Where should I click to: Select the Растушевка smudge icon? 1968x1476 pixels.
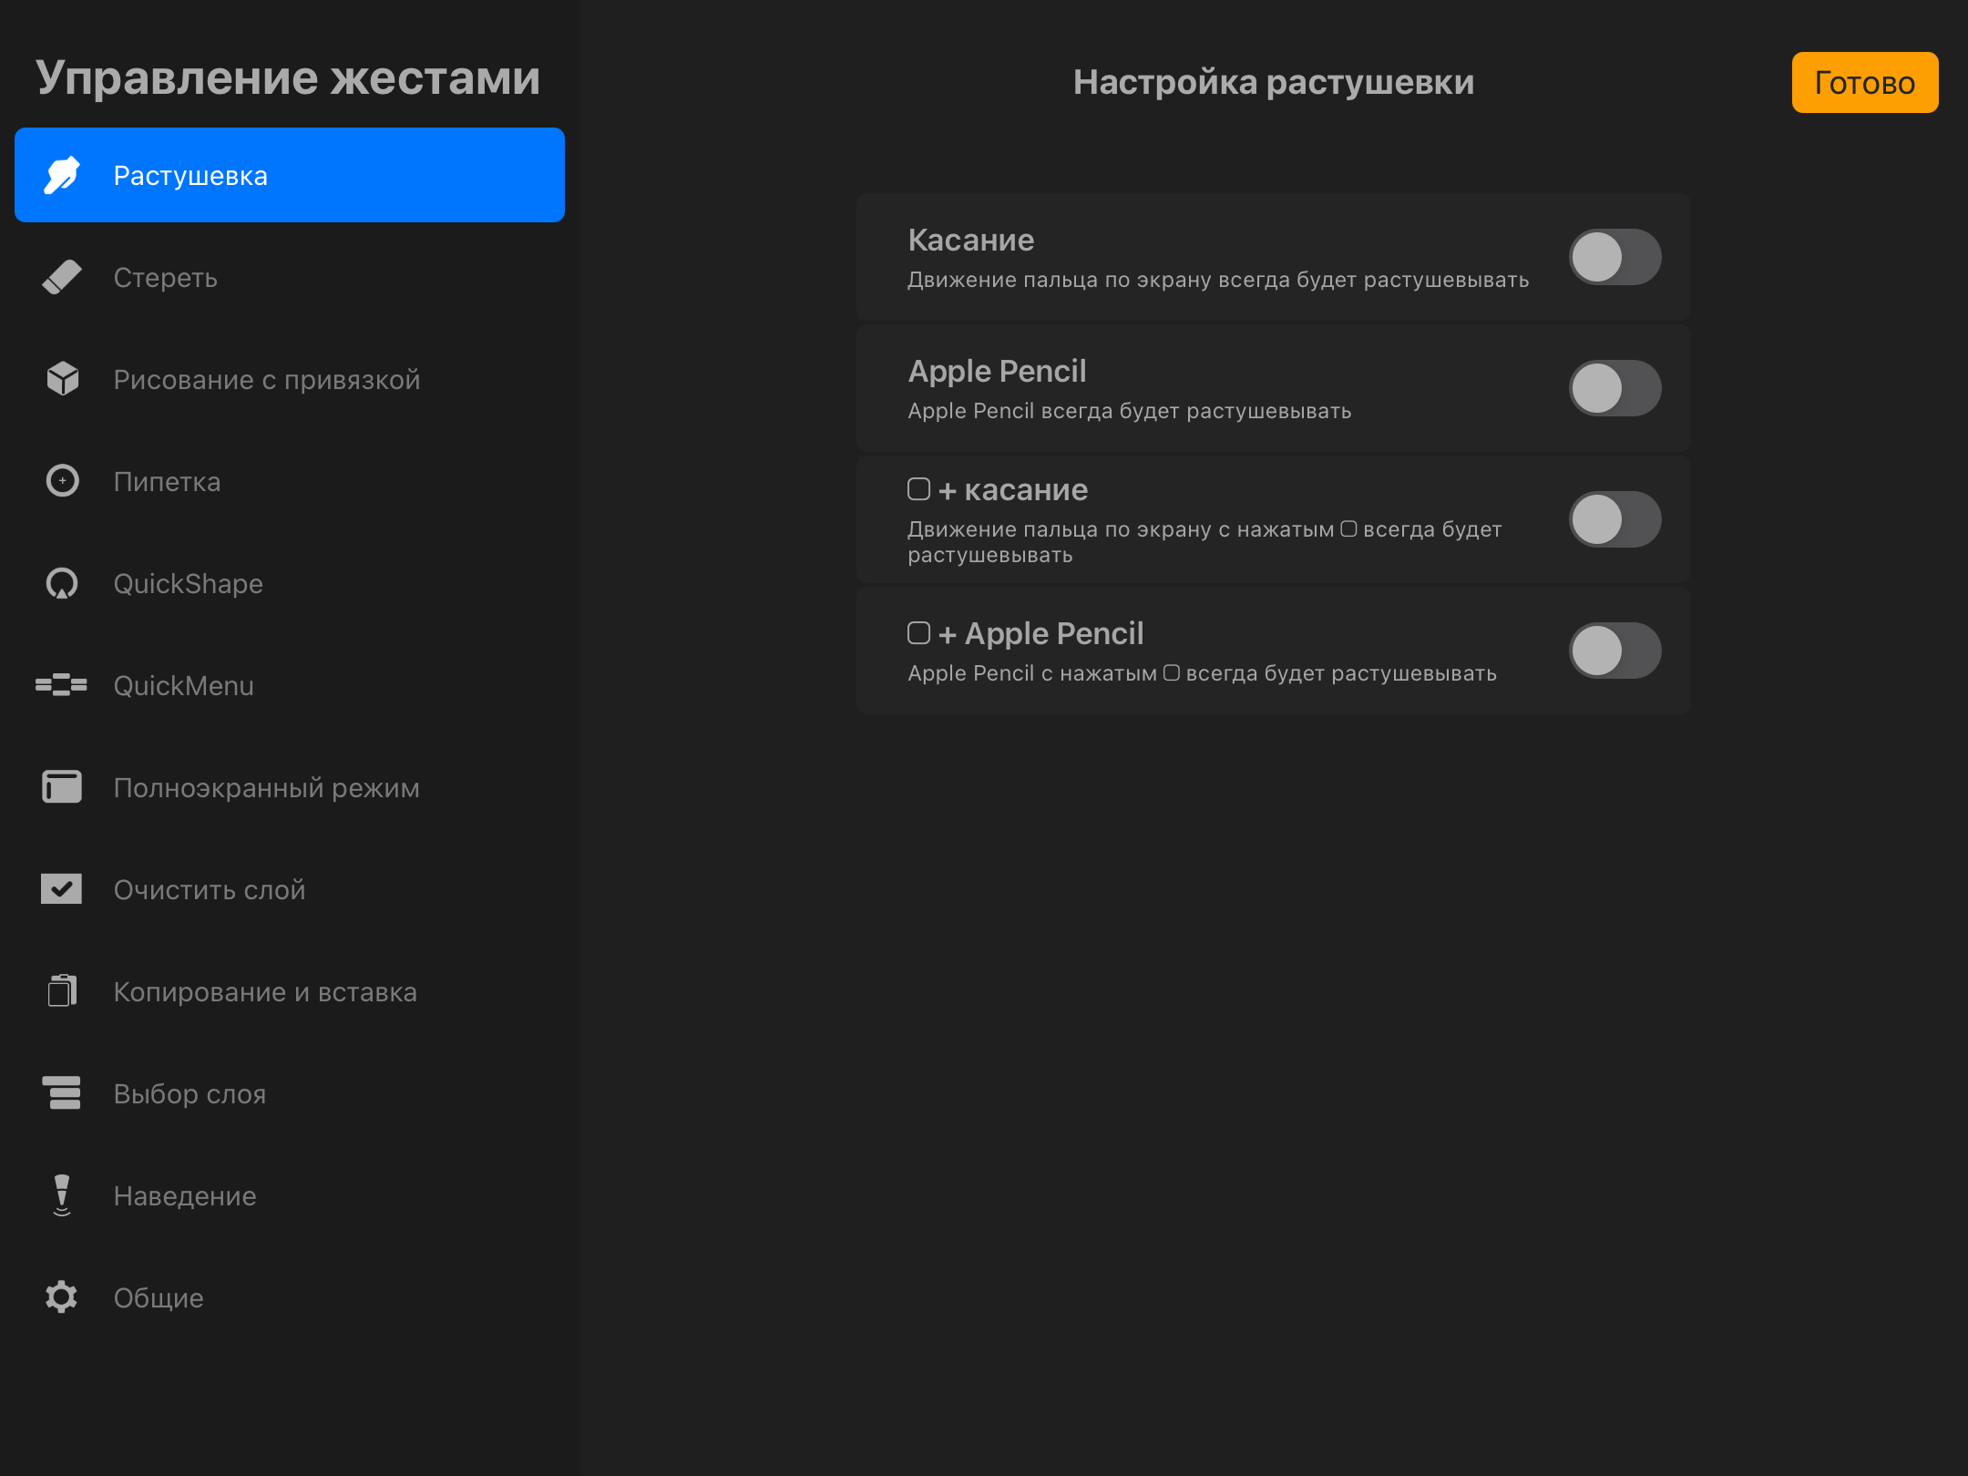tap(62, 175)
